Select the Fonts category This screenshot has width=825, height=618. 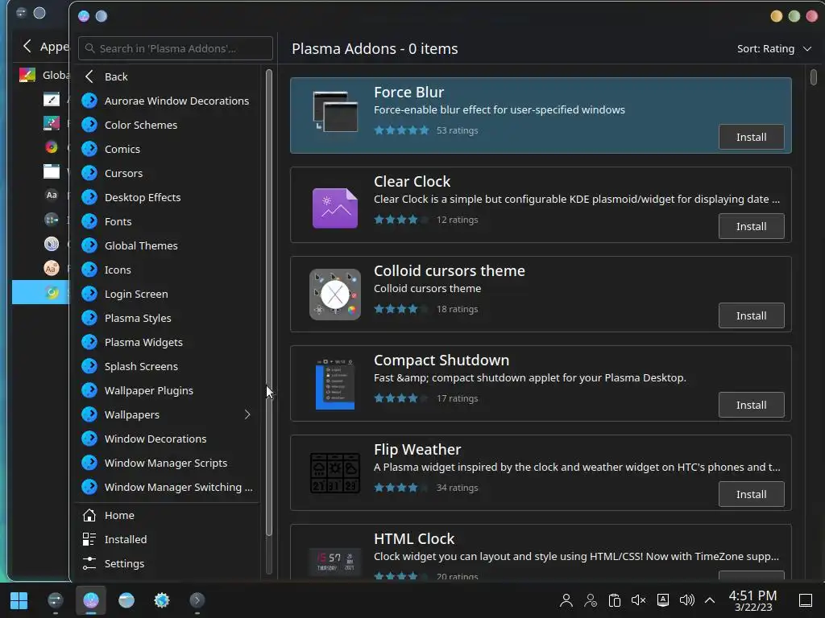coord(168,222)
